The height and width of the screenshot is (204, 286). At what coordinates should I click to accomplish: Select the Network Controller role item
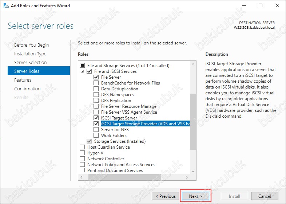(x=106, y=159)
